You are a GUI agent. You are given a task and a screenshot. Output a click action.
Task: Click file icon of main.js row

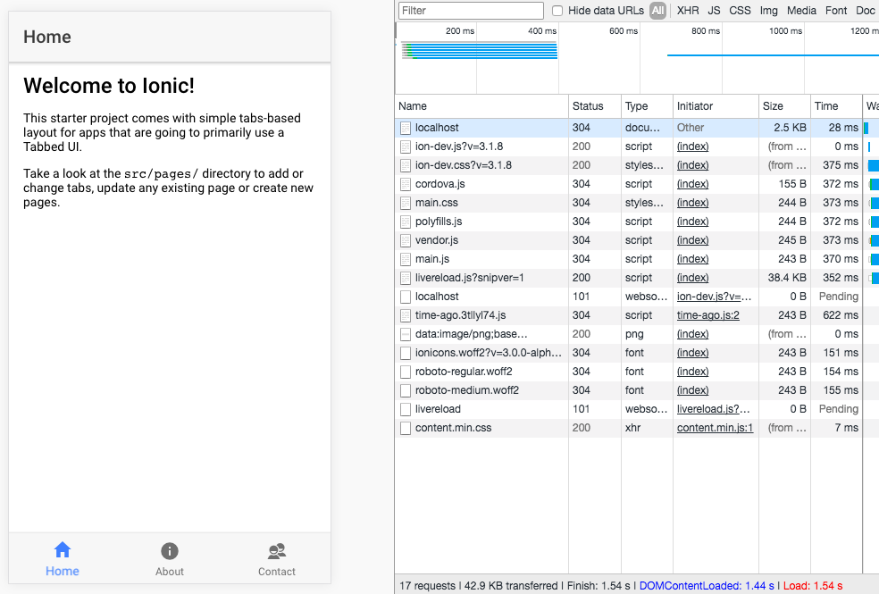point(406,259)
